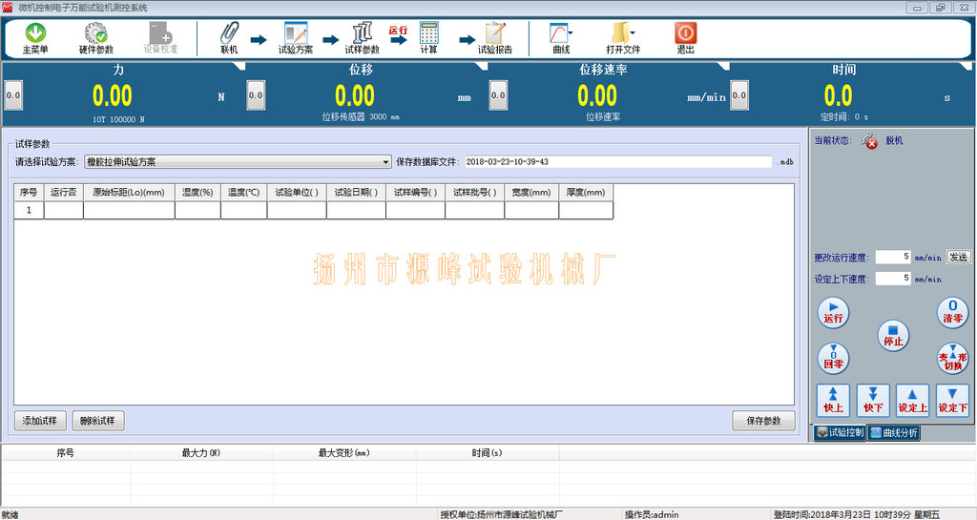Click the 保存参数 save parameters button
The width and height of the screenshot is (977, 520).
click(763, 421)
